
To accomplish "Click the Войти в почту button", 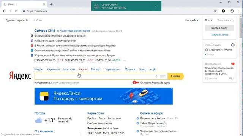I will click(219, 28).
